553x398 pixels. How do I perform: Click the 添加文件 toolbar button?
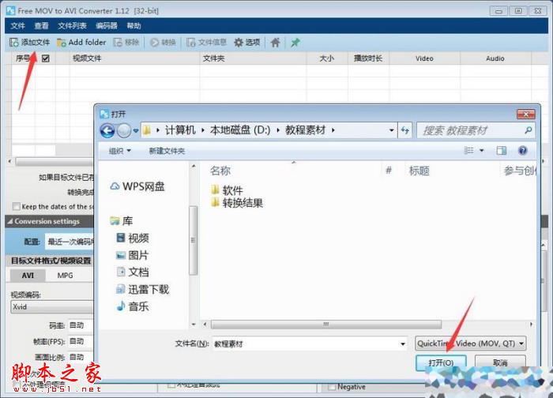point(30,43)
